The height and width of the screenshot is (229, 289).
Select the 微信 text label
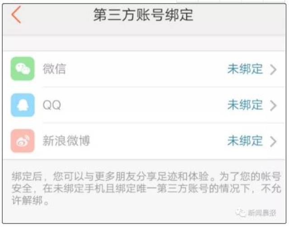click(54, 69)
